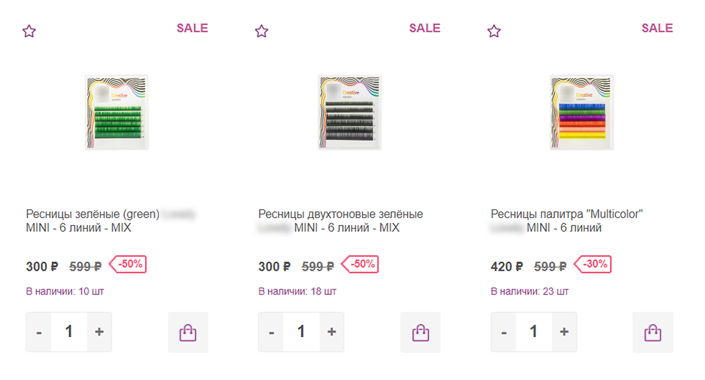This screenshot has width=705, height=380.
Task: Add green lashes product to favorites star
Action: click(x=29, y=31)
